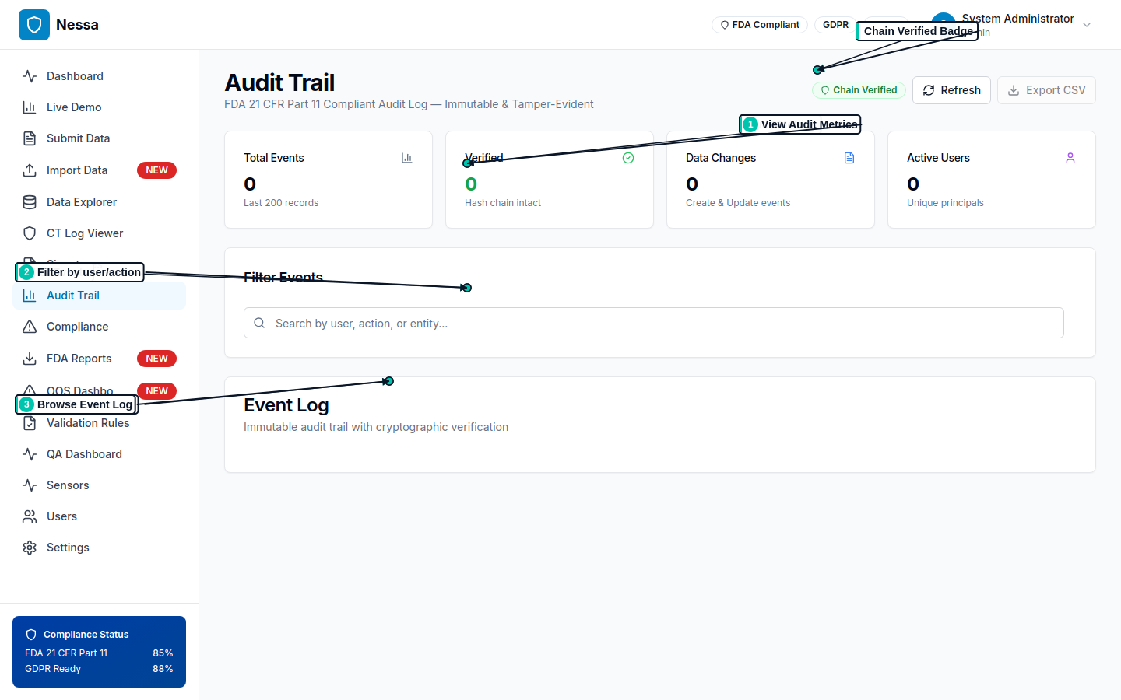
Task: Click the document icon on Data Changes card
Action: click(x=849, y=157)
